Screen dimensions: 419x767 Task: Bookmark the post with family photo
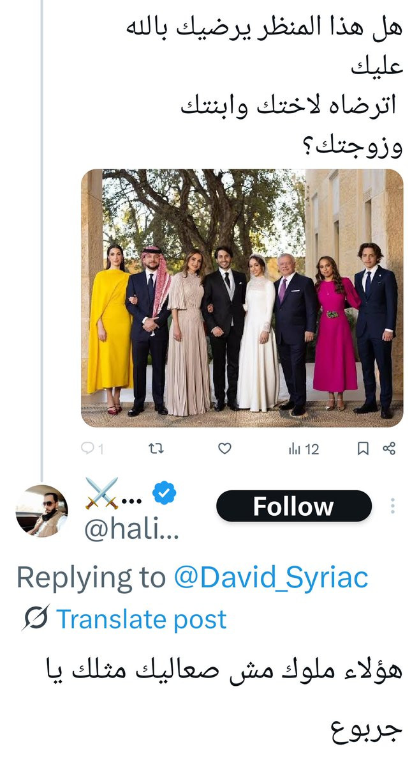[363, 449]
